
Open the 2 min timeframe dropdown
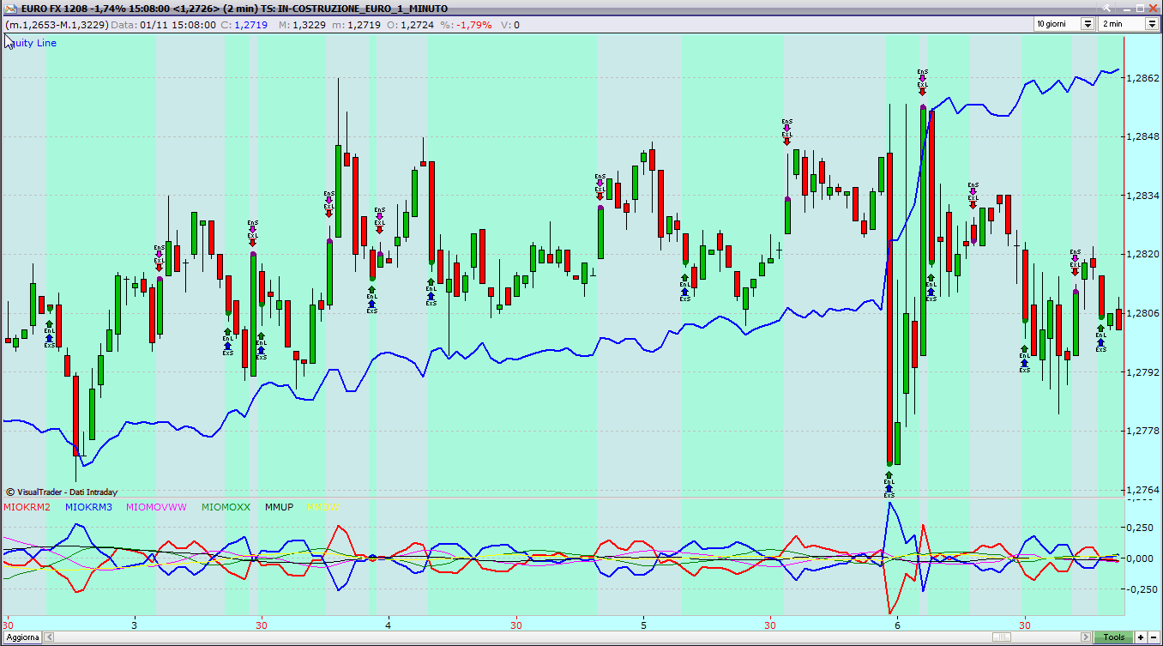click(1152, 24)
